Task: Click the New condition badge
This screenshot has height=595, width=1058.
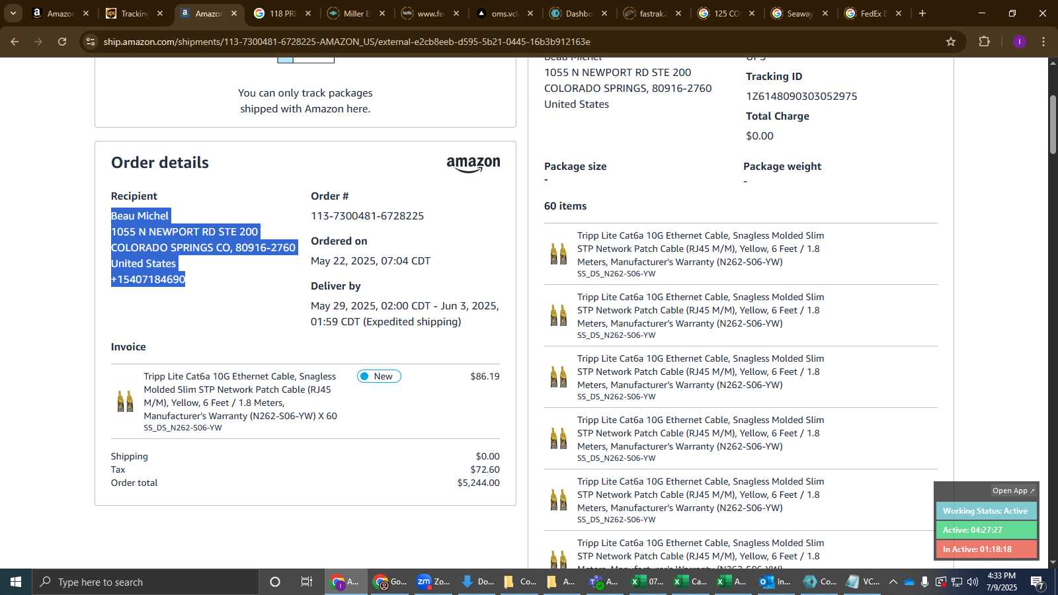Action: 379,376
